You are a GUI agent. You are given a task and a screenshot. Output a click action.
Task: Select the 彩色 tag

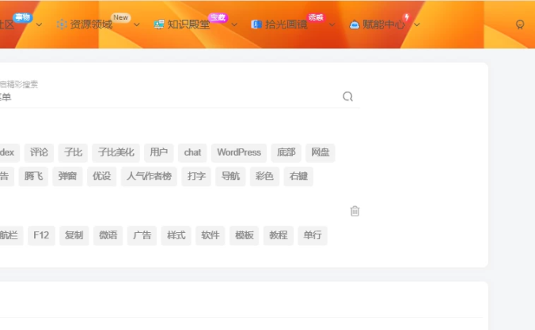click(264, 176)
